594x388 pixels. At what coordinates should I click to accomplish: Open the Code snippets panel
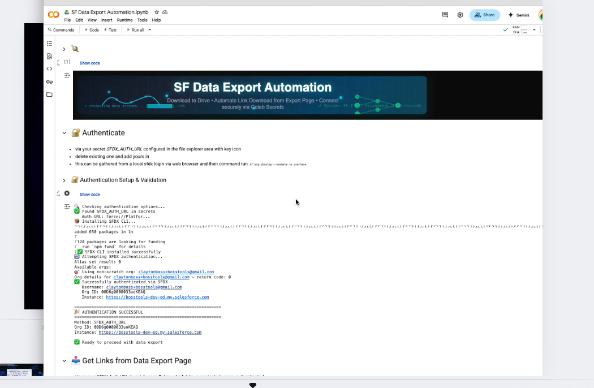click(x=49, y=69)
